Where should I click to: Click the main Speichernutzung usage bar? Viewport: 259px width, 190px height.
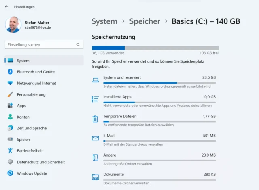coord(155,48)
